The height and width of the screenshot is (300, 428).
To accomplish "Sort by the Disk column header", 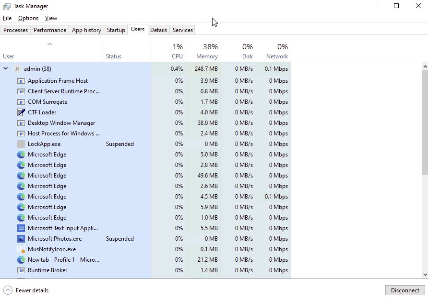I will 238,52.
